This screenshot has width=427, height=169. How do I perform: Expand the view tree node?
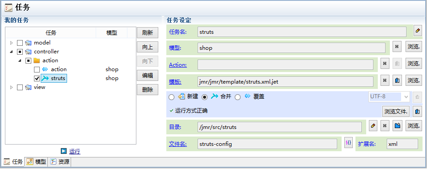(12, 87)
